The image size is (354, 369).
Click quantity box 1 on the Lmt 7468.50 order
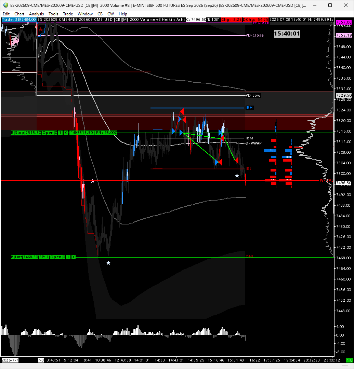tap(68, 257)
